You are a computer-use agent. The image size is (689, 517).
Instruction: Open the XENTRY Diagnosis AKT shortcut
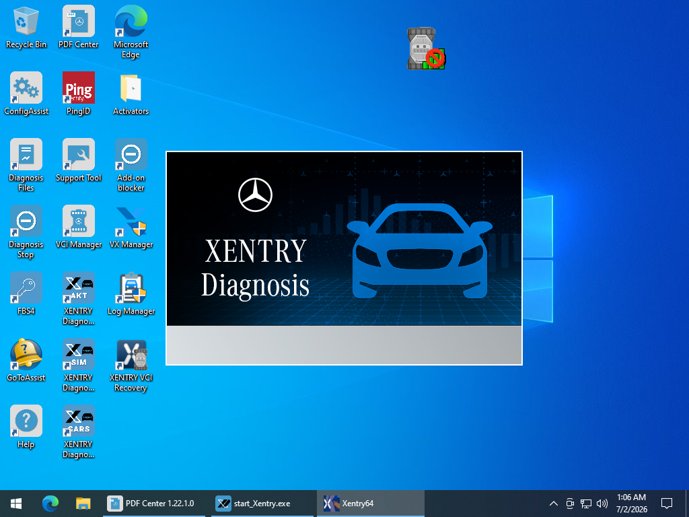[x=78, y=298]
